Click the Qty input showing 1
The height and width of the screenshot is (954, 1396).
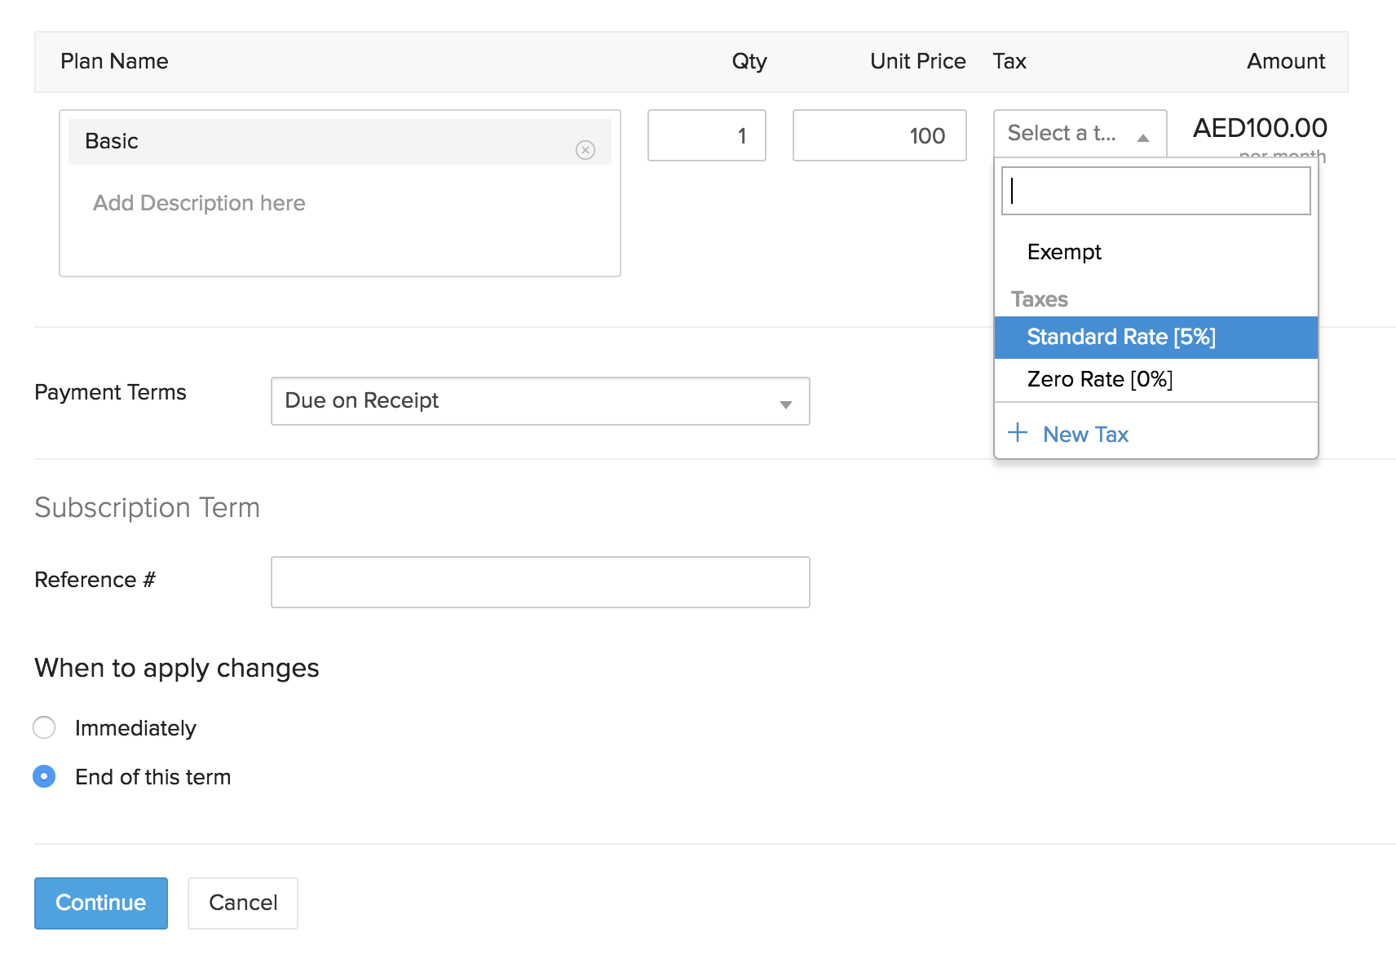(706, 136)
